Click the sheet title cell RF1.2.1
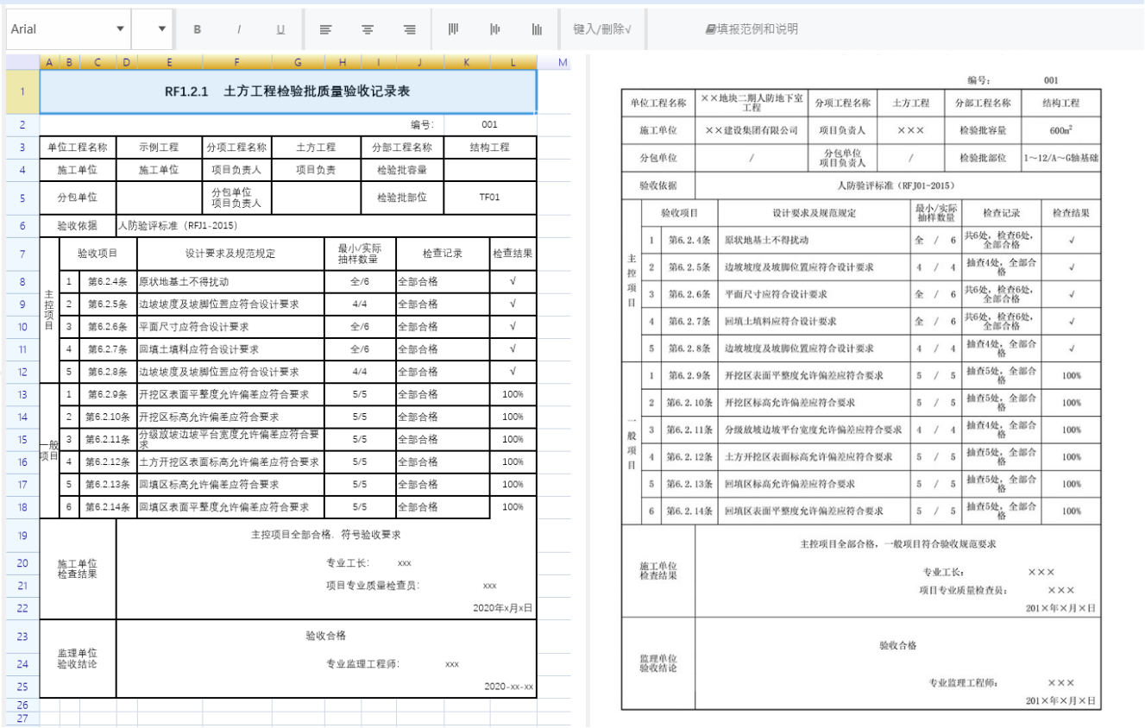The height and width of the screenshot is (728, 1145). pyautogui.click(x=288, y=91)
